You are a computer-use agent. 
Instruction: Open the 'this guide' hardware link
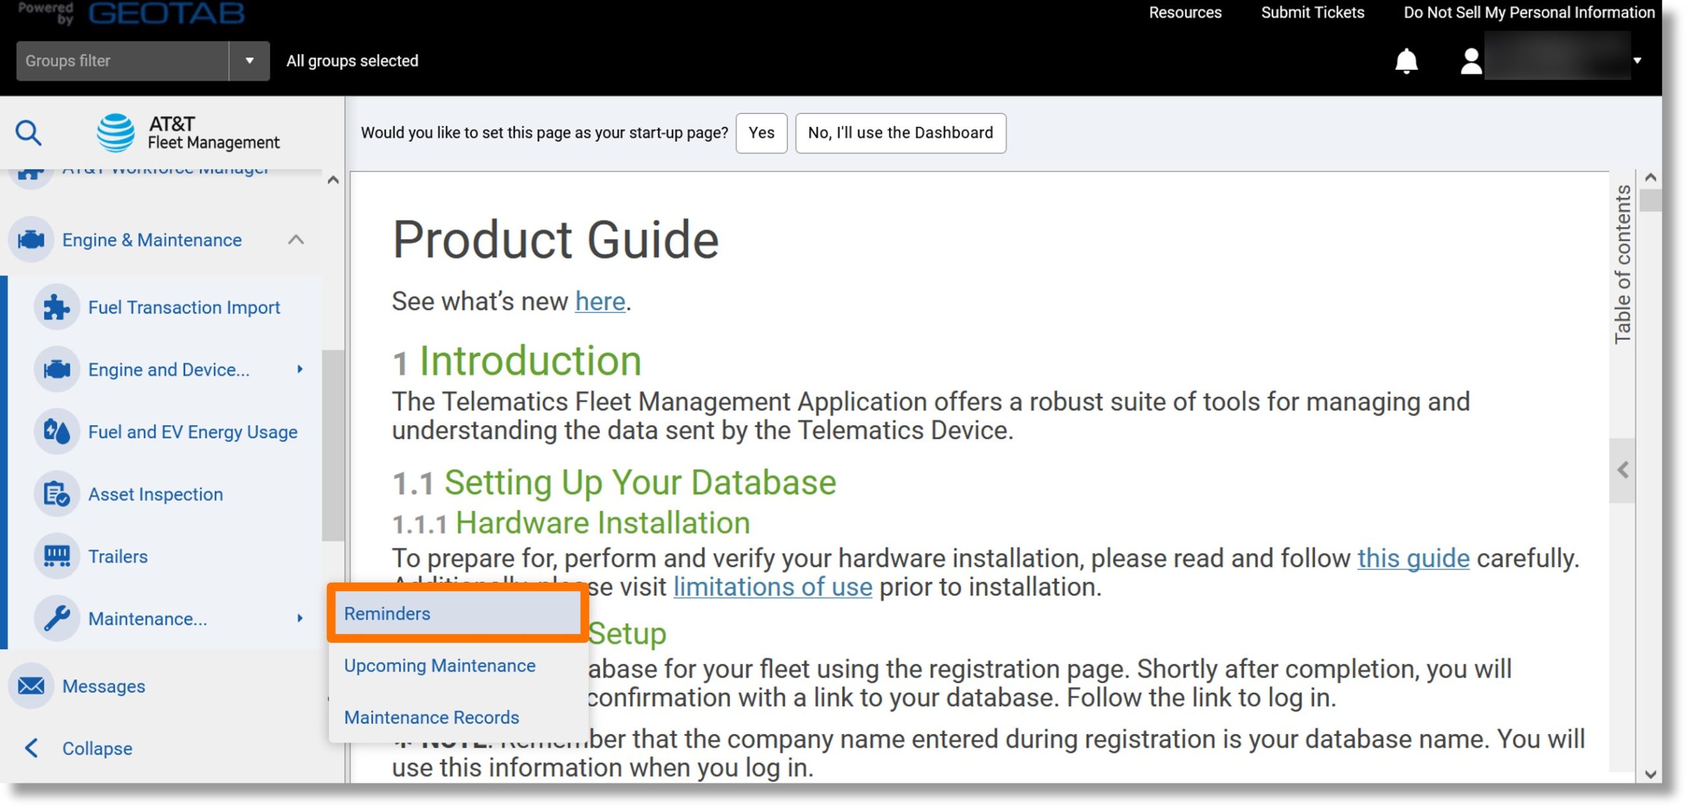1413,558
